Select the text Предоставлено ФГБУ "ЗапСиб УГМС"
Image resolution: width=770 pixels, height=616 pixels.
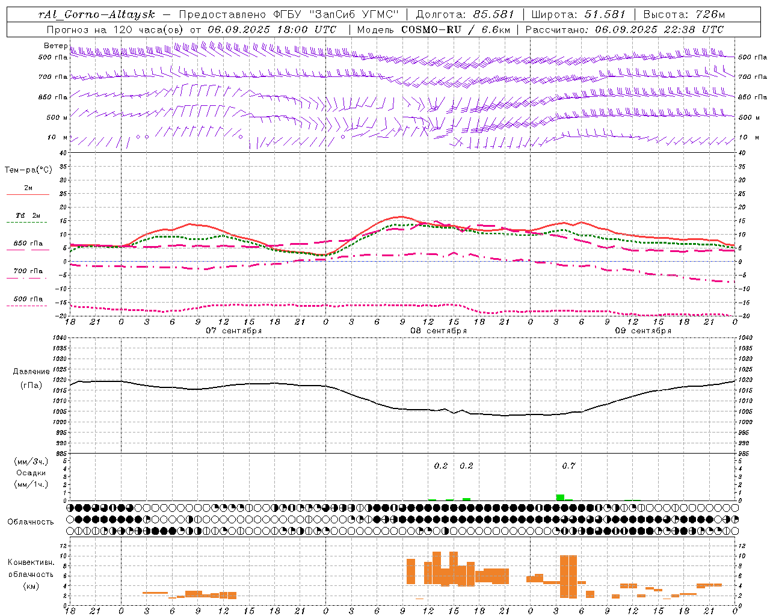click(x=289, y=14)
